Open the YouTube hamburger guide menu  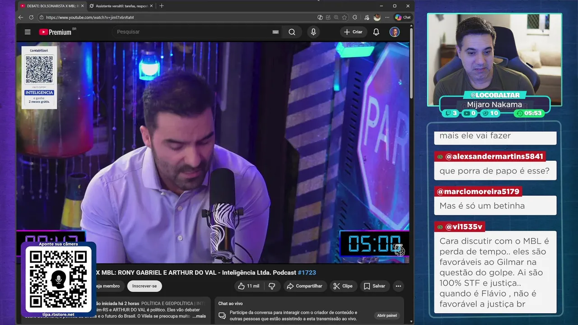click(28, 32)
